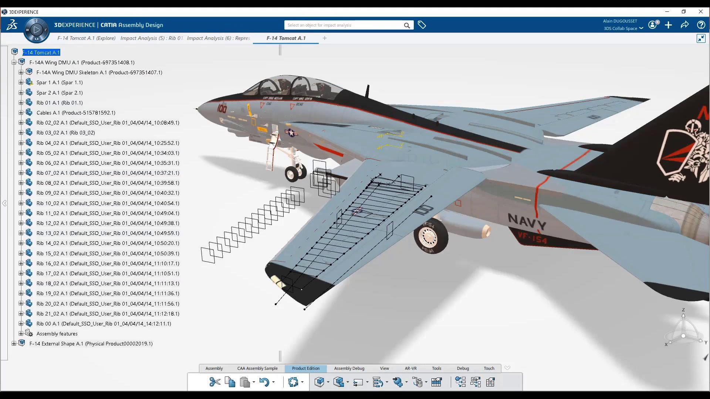Click the Cut scissors icon
710x399 pixels.
click(x=214, y=382)
